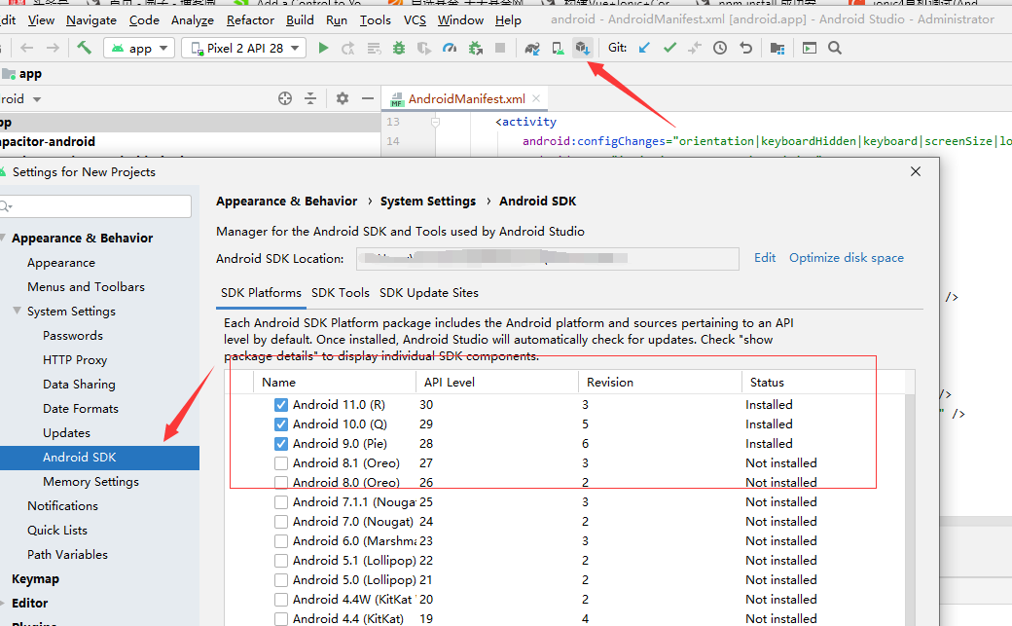Attach debugger to Android process icon
The height and width of the screenshot is (626, 1012).
click(x=476, y=48)
